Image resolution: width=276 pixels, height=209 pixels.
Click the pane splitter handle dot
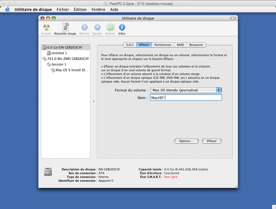click(94, 101)
